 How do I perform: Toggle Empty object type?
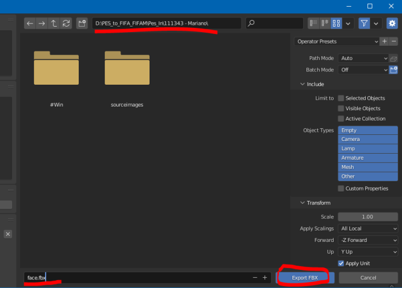click(368, 131)
